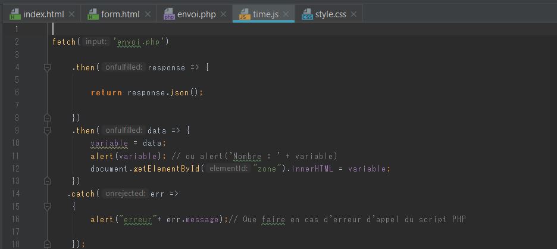Close the envoi.php tab
This screenshot has width=557, height=249.
click(224, 14)
